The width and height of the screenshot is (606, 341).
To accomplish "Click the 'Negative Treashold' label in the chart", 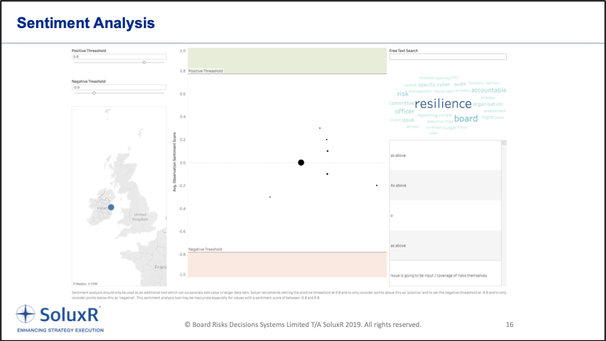I will 205,249.
